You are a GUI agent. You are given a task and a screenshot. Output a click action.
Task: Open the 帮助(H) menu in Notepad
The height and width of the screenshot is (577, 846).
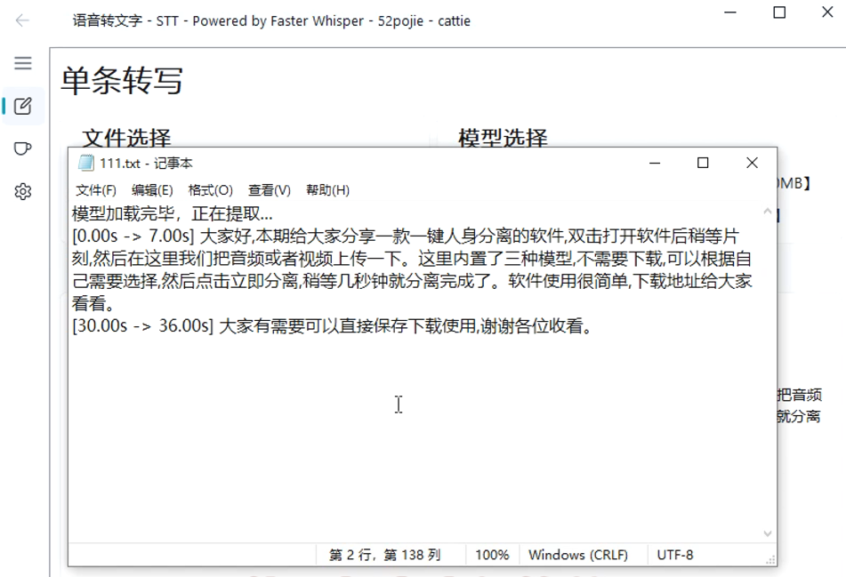(x=326, y=189)
